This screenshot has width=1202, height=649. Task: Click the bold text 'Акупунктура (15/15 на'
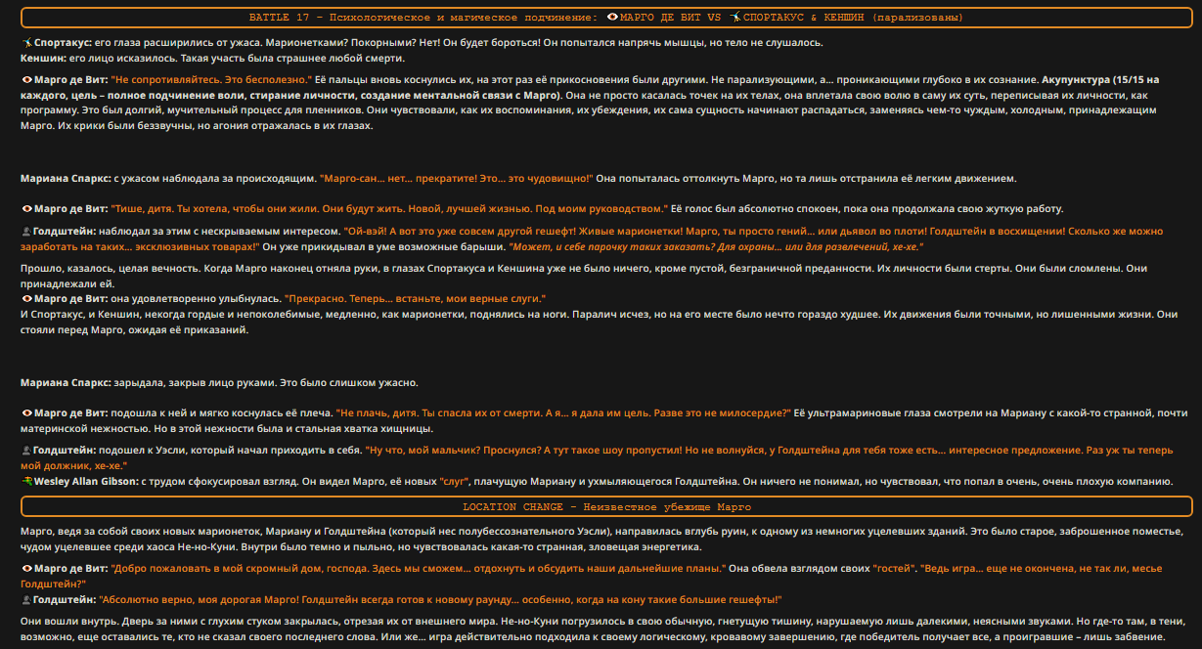click(1100, 78)
